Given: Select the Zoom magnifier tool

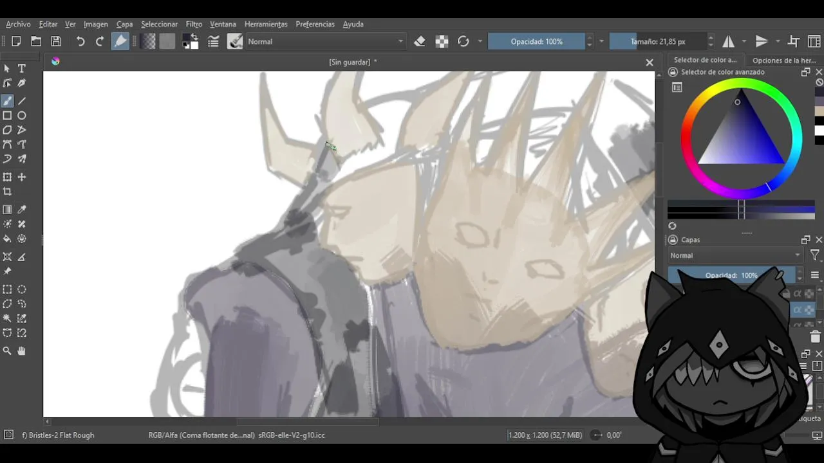Looking at the screenshot, I should point(7,351).
